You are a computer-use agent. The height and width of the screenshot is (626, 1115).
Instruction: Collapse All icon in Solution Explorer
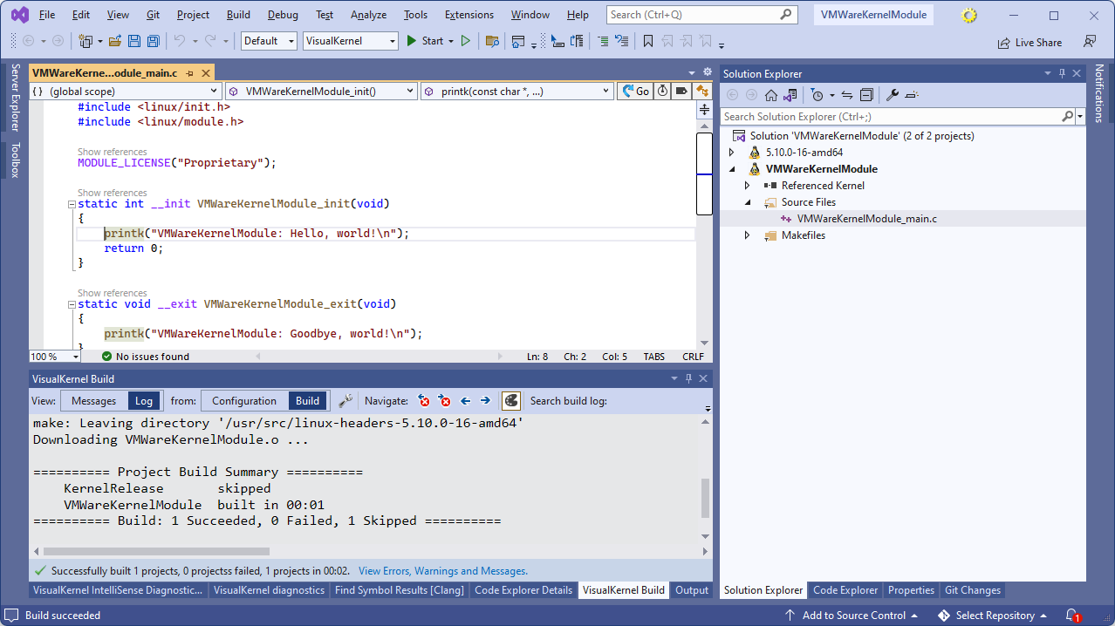click(865, 95)
